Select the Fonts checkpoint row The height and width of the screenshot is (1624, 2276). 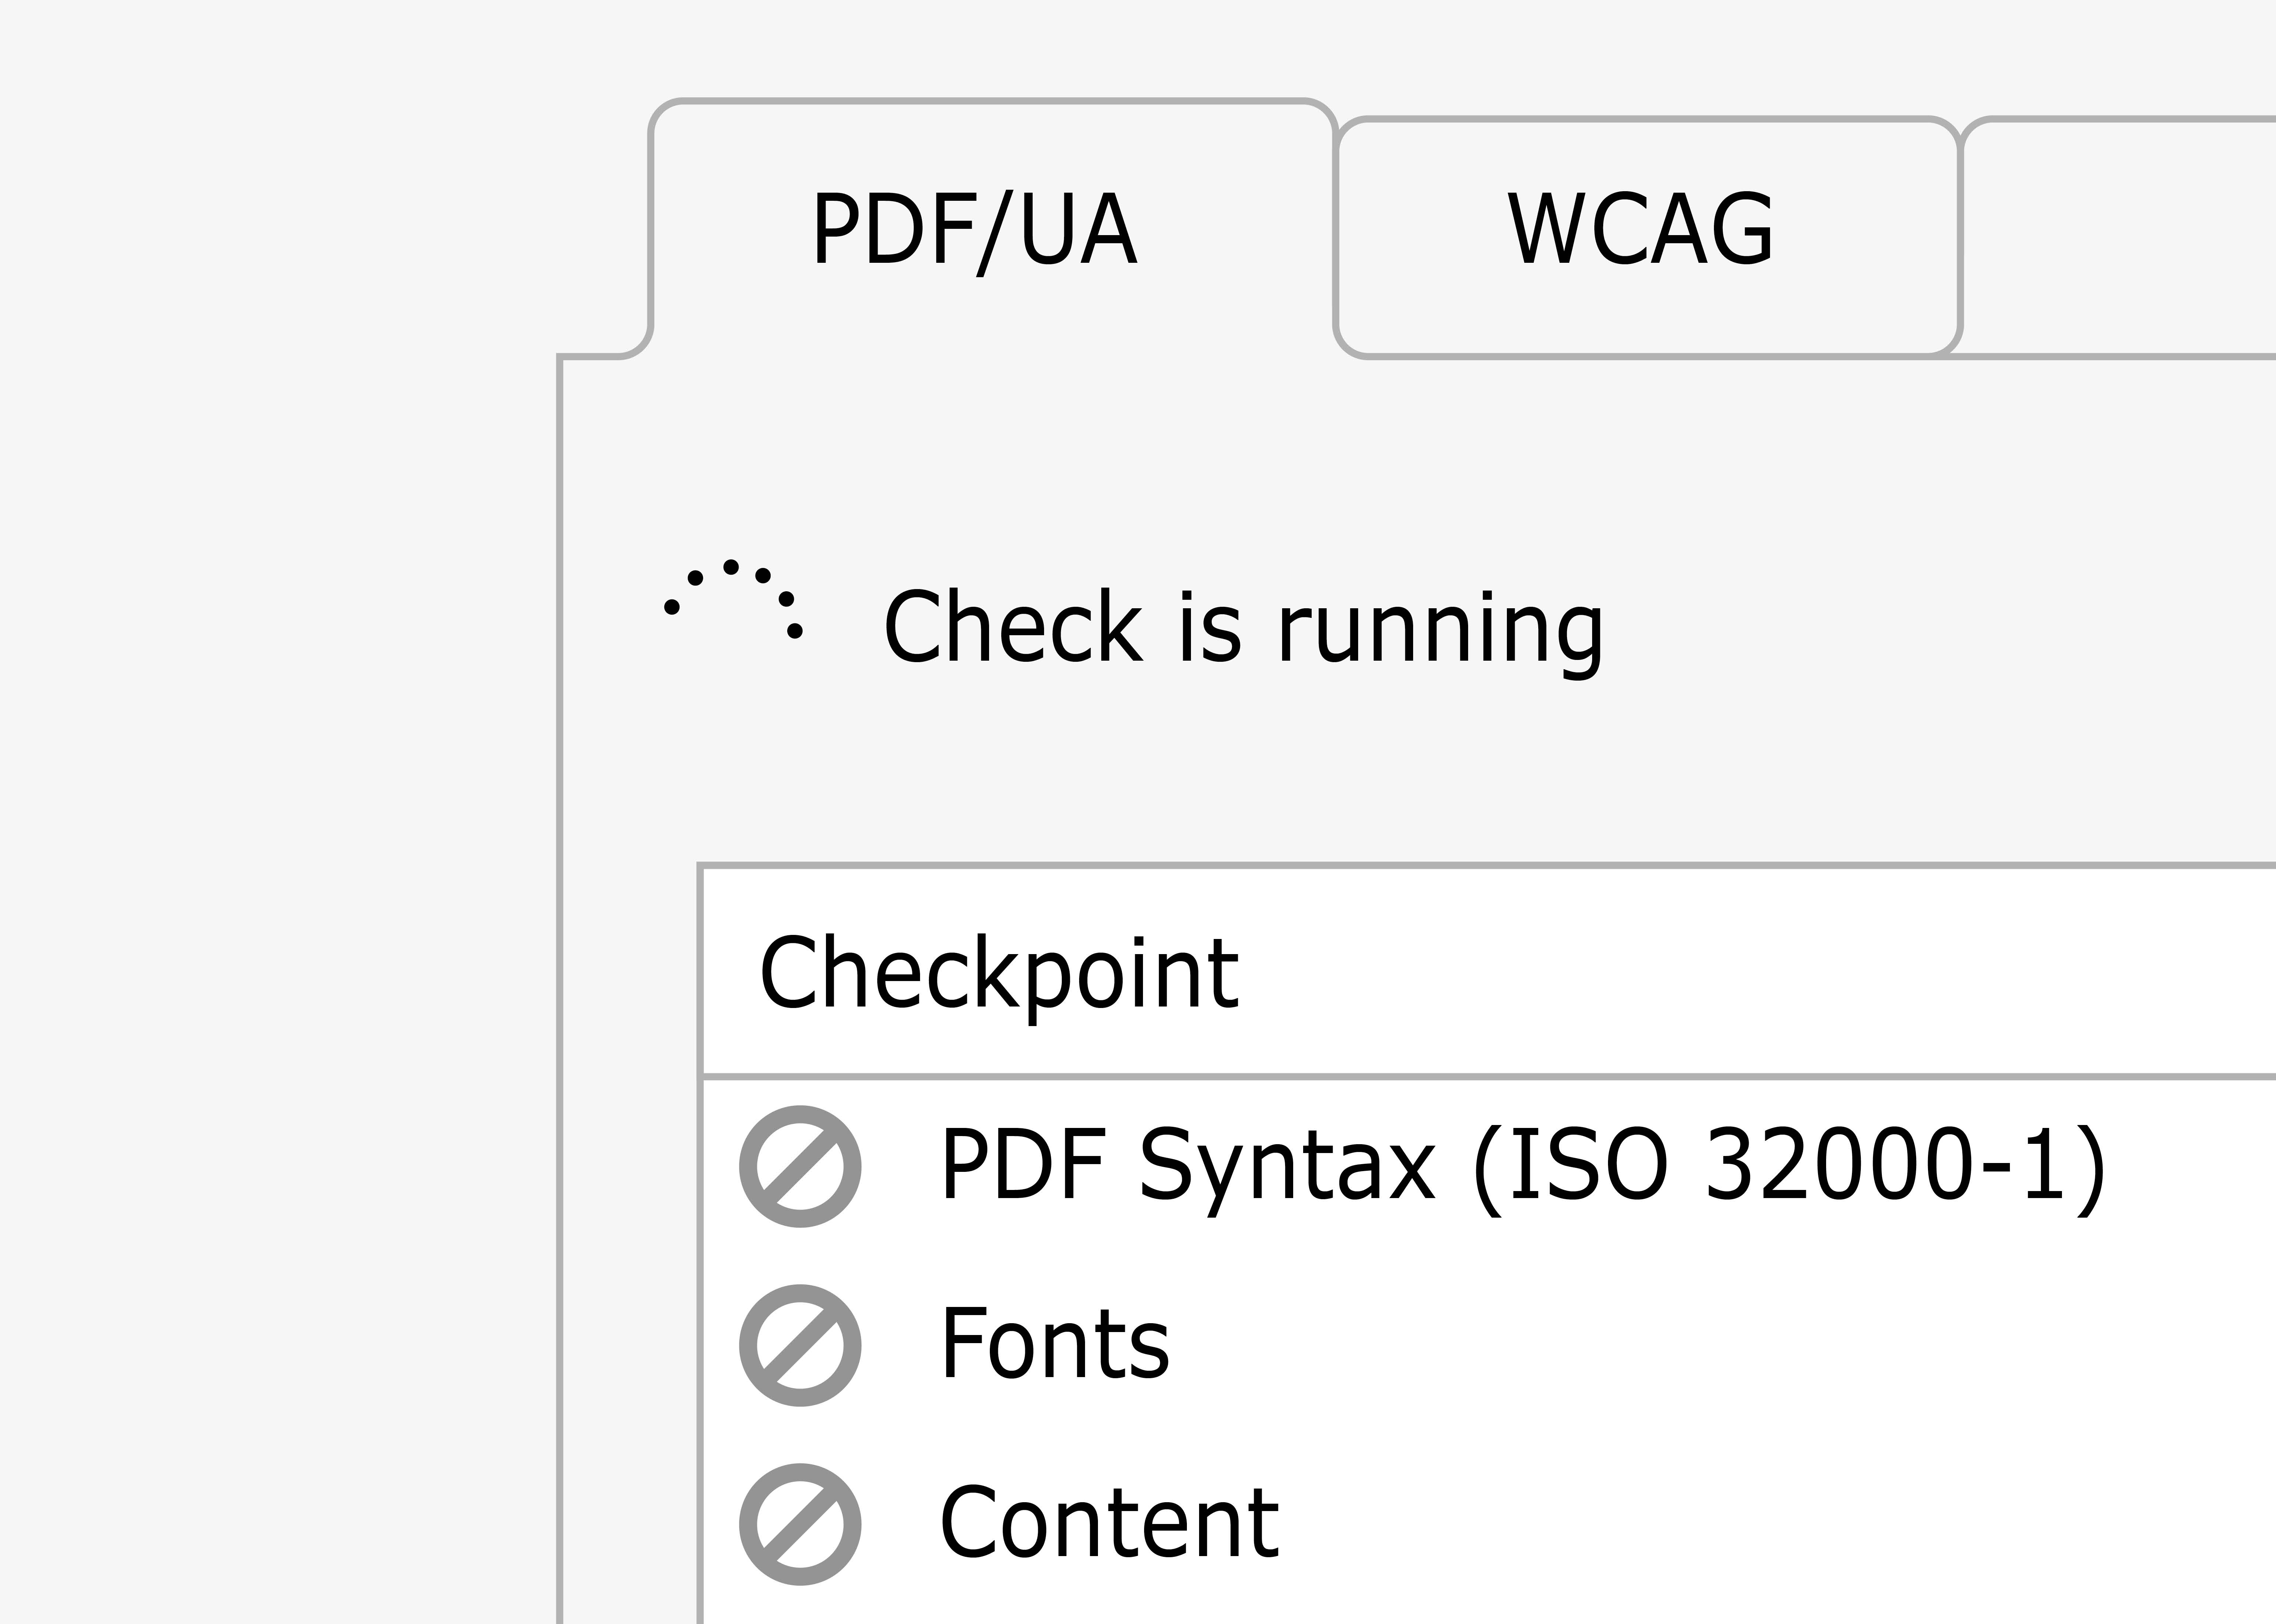tap(1488, 1345)
